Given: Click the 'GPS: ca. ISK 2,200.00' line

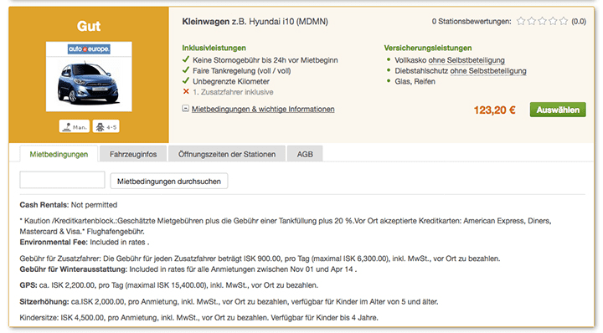Looking at the screenshot, I should coord(169,285).
